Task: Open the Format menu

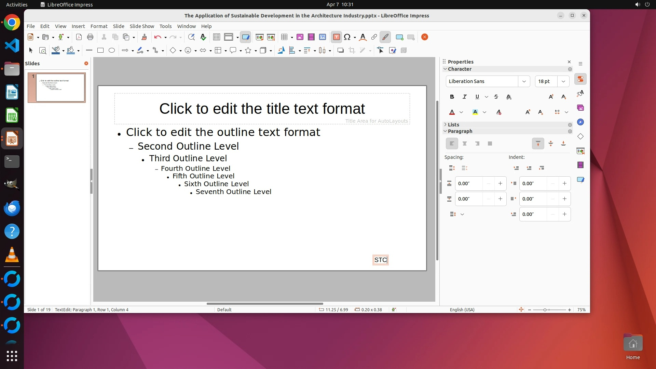Action: point(99,26)
